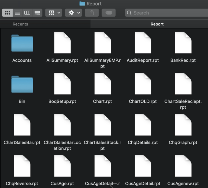This screenshot has width=208, height=188.
Task: Select the Accounts folder icon
Action: point(22,43)
